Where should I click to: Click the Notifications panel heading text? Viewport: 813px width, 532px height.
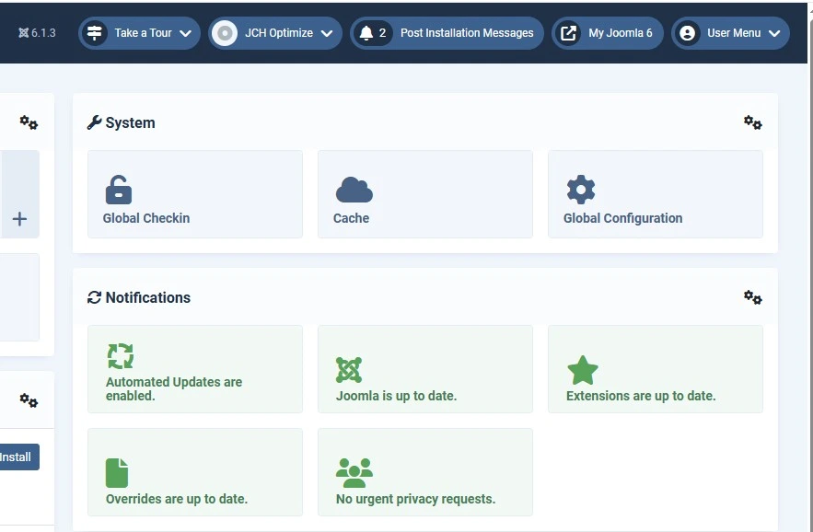click(147, 297)
